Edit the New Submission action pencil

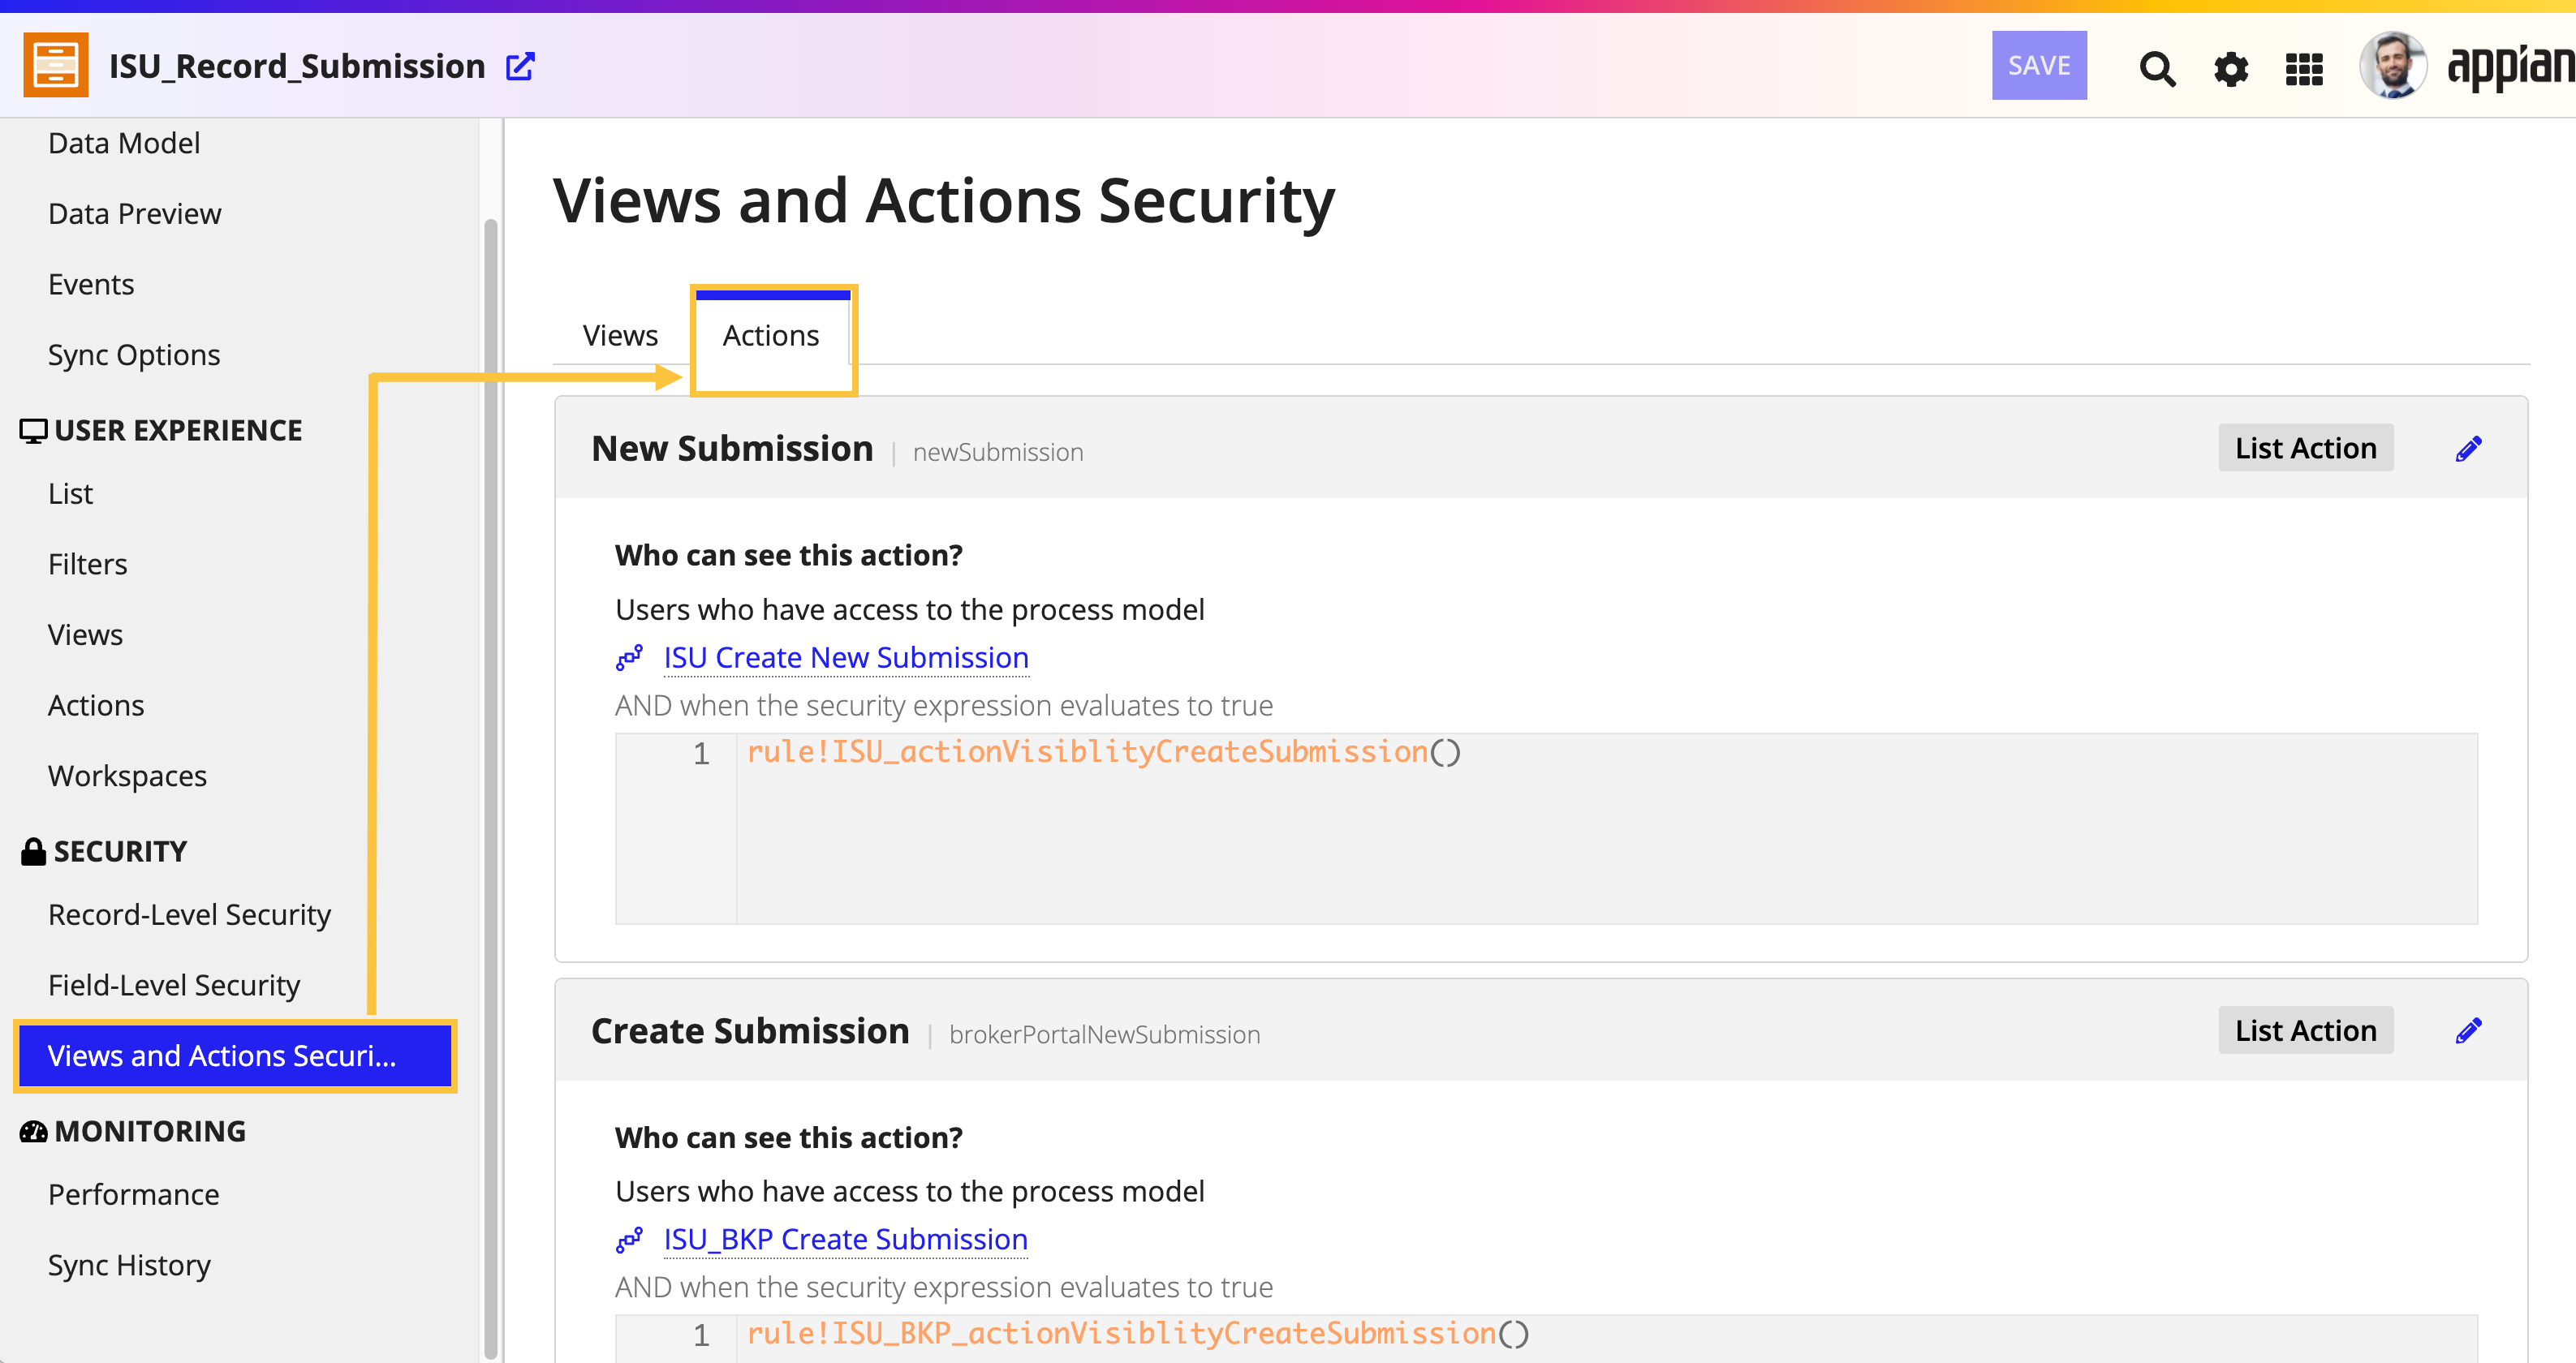click(2468, 449)
